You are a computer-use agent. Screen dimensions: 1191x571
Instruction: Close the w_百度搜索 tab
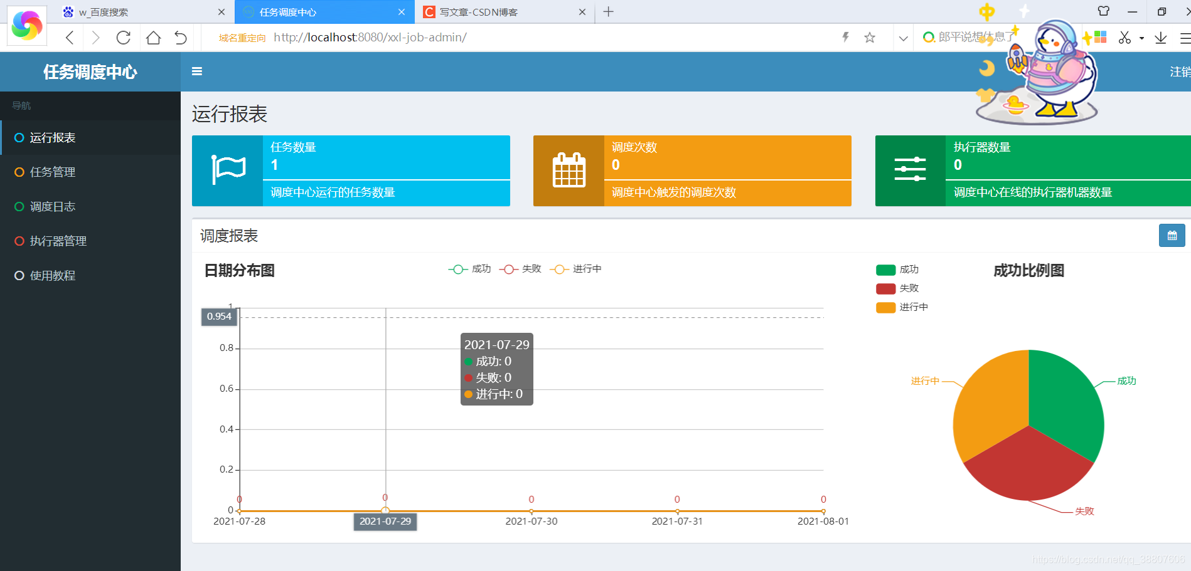[222, 12]
